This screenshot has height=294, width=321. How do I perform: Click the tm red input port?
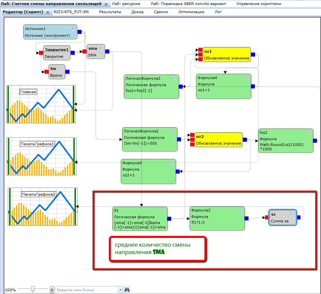click(x=46, y=72)
